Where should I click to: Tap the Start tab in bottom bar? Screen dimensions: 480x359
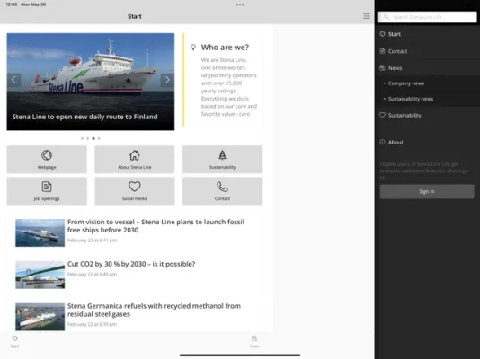[14, 341]
